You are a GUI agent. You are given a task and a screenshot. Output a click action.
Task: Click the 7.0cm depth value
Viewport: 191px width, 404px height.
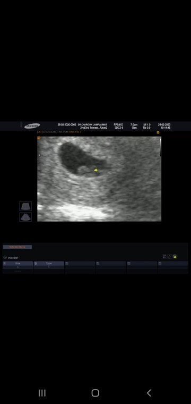(x=134, y=125)
